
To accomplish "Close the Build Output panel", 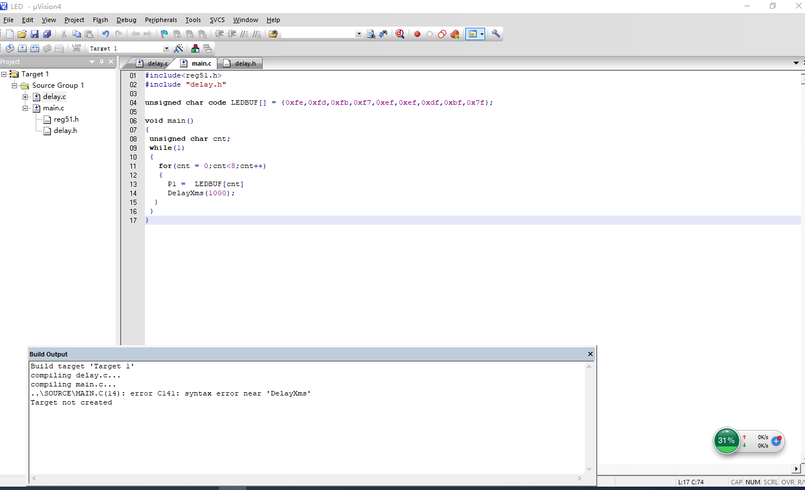I will click(x=590, y=354).
